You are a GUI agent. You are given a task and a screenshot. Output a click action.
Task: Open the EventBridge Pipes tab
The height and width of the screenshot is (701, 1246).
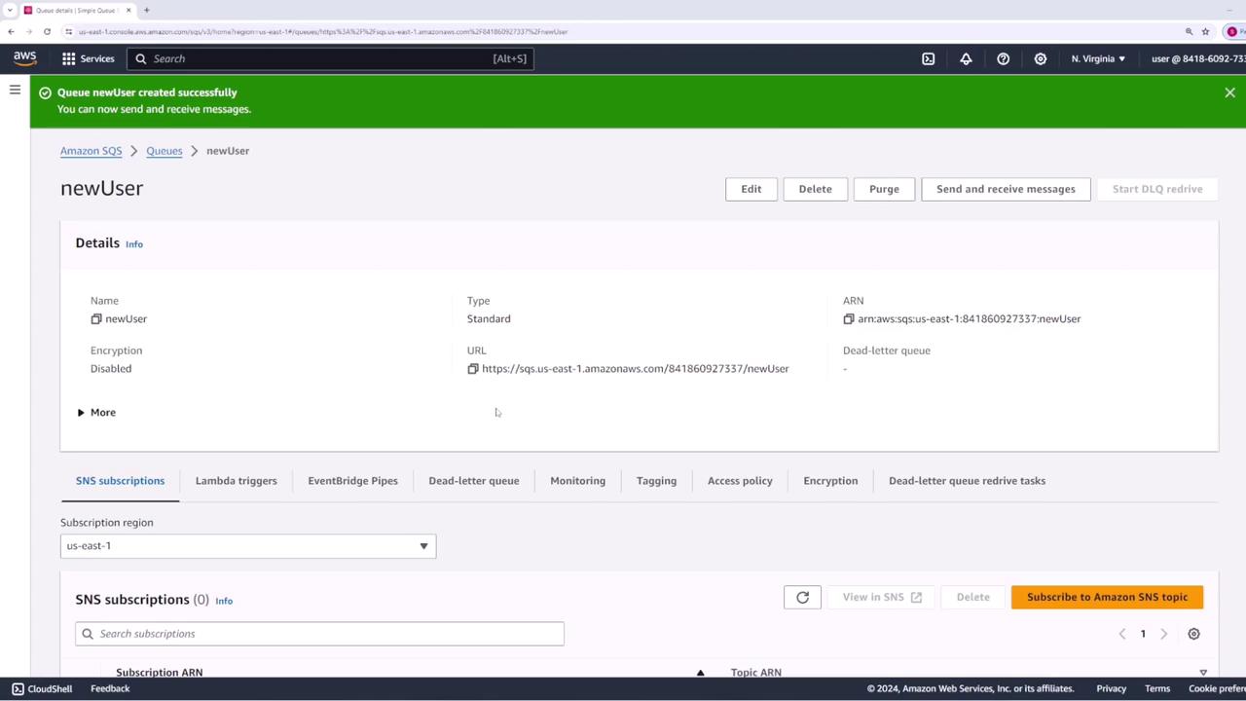pos(352,481)
